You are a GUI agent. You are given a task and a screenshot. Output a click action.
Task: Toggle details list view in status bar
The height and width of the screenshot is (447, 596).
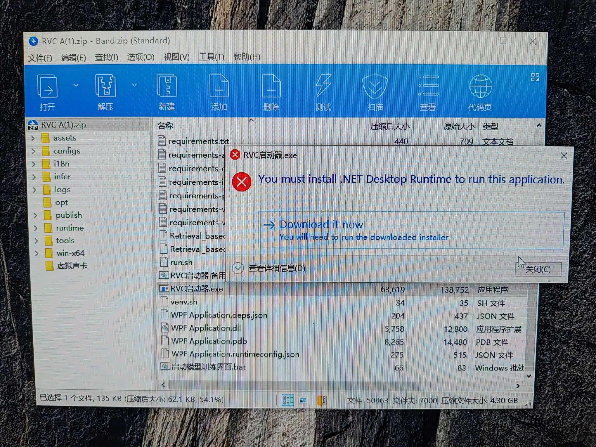click(287, 399)
